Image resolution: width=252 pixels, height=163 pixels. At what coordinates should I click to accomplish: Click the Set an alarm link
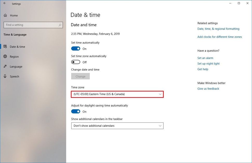click(x=205, y=58)
